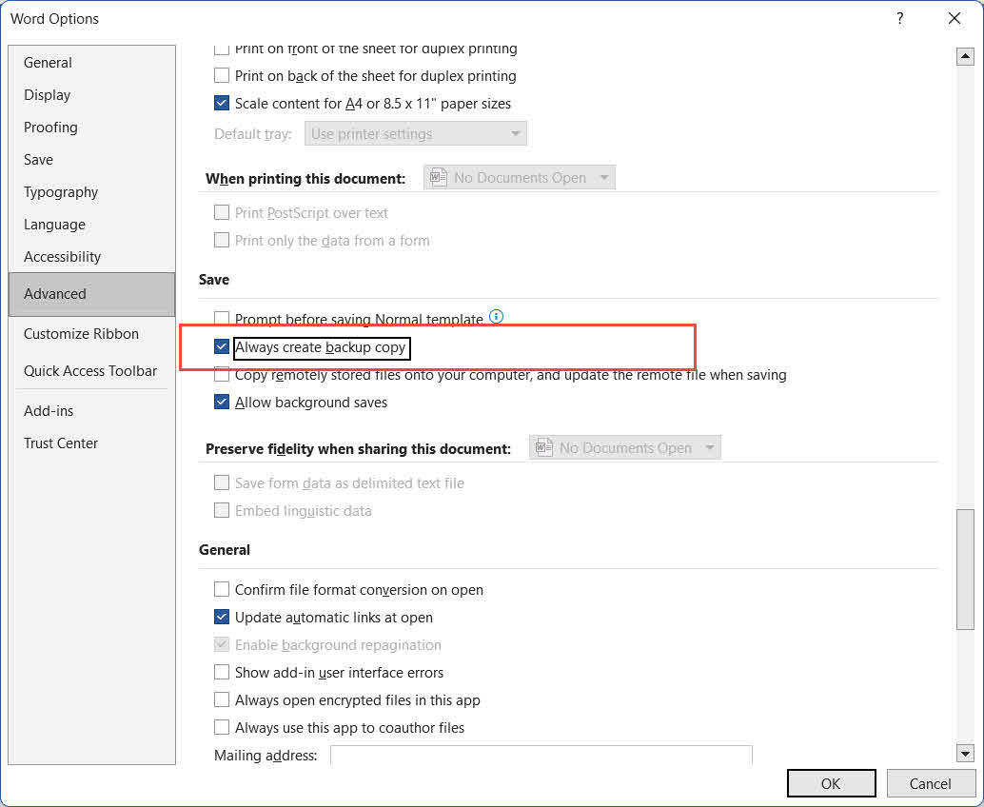984x807 pixels.
Task: Check Always use this app to coauthor files
Action: coord(222,728)
